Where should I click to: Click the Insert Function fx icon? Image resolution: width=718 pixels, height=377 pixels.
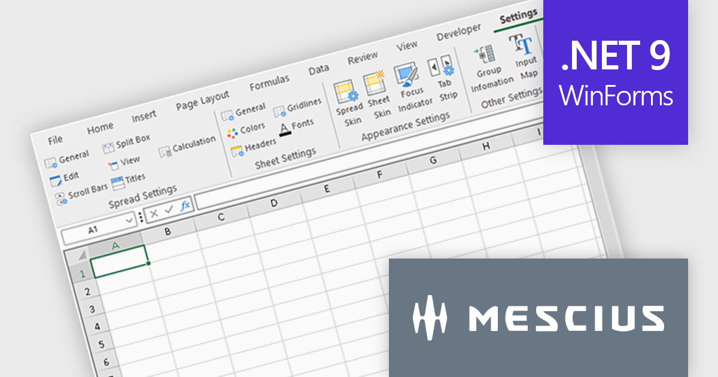[x=185, y=205]
